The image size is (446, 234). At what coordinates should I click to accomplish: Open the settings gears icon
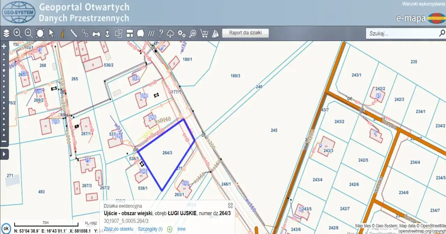click(x=182, y=33)
